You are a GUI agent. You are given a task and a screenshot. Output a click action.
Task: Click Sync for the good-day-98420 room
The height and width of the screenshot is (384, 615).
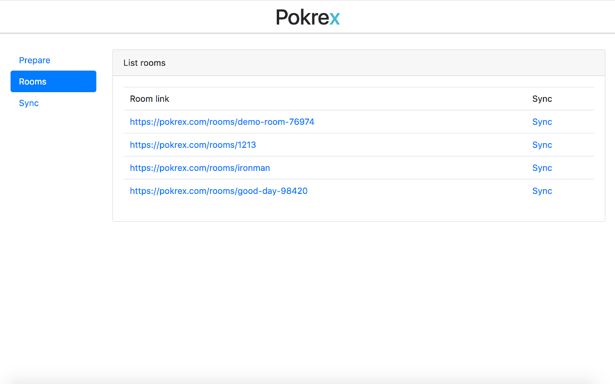coord(542,191)
